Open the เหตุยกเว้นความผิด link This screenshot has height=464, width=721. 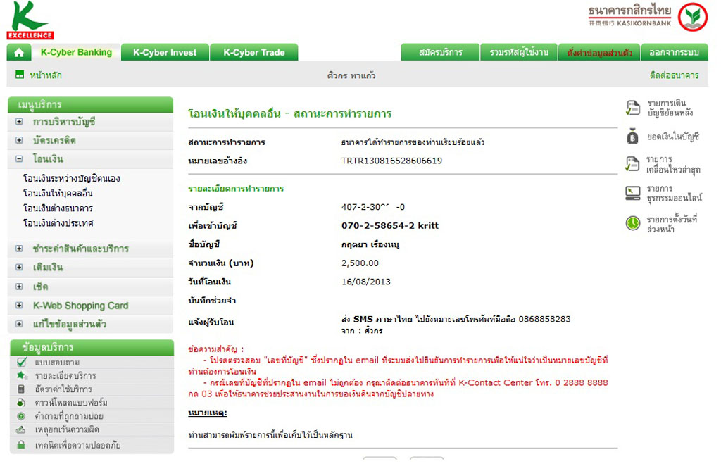(x=67, y=430)
